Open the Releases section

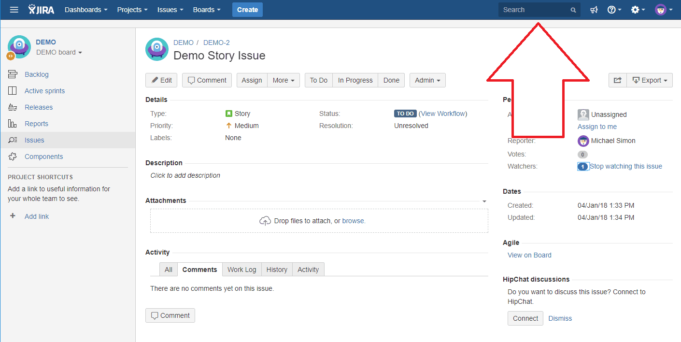39,107
